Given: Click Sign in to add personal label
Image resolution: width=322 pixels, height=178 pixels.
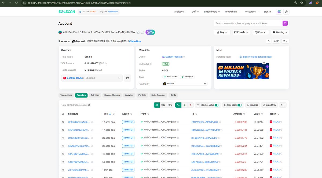Looking at the screenshot, I should click(x=256, y=57).
